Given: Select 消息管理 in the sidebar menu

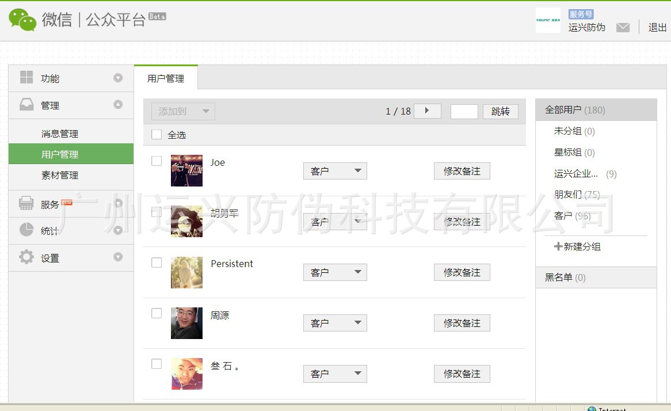Looking at the screenshot, I should [60, 134].
